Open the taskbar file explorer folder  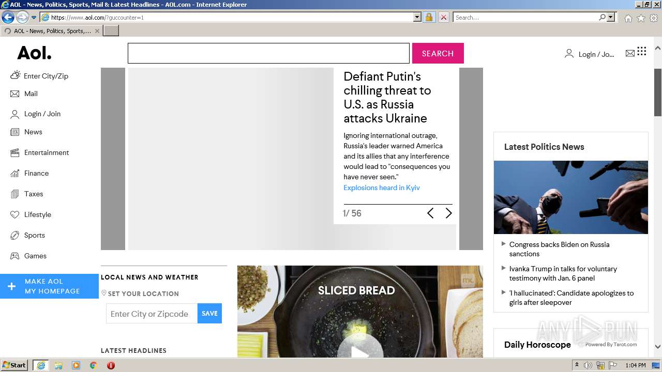pyautogui.click(x=58, y=365)
